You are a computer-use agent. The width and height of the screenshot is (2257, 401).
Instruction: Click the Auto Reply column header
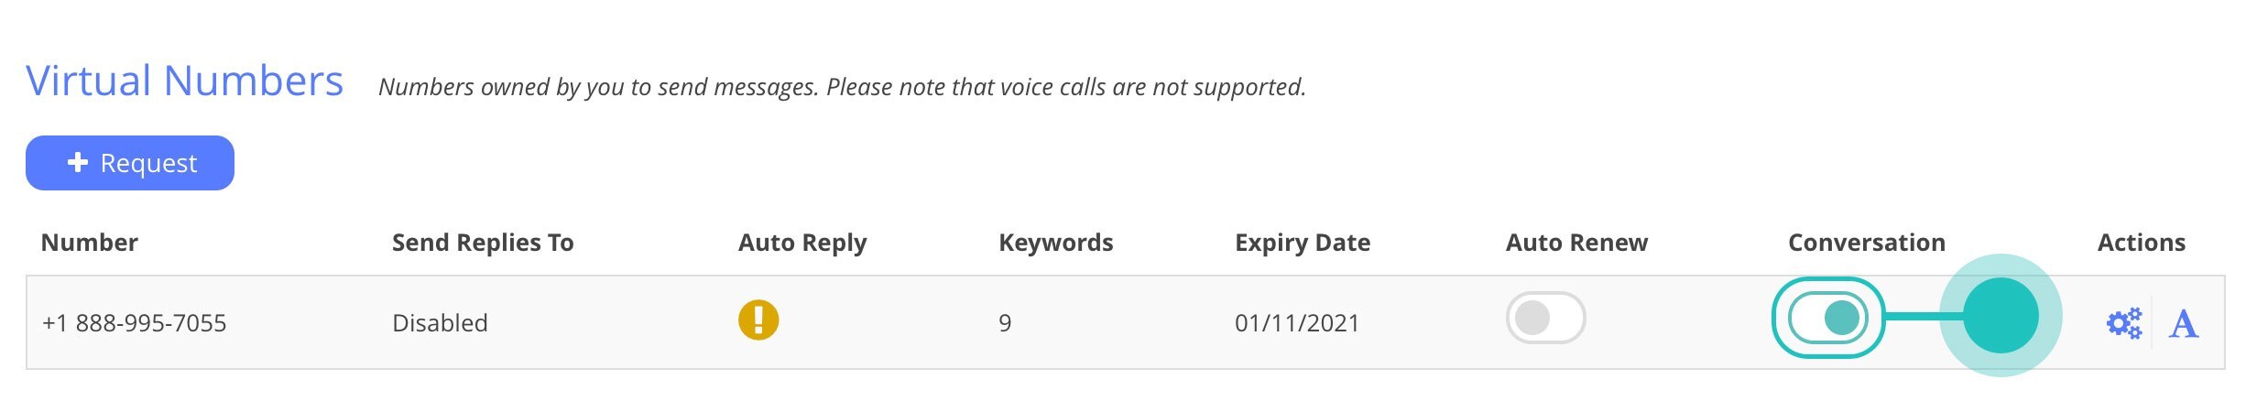pyautogui.click(x=802, y=243)
